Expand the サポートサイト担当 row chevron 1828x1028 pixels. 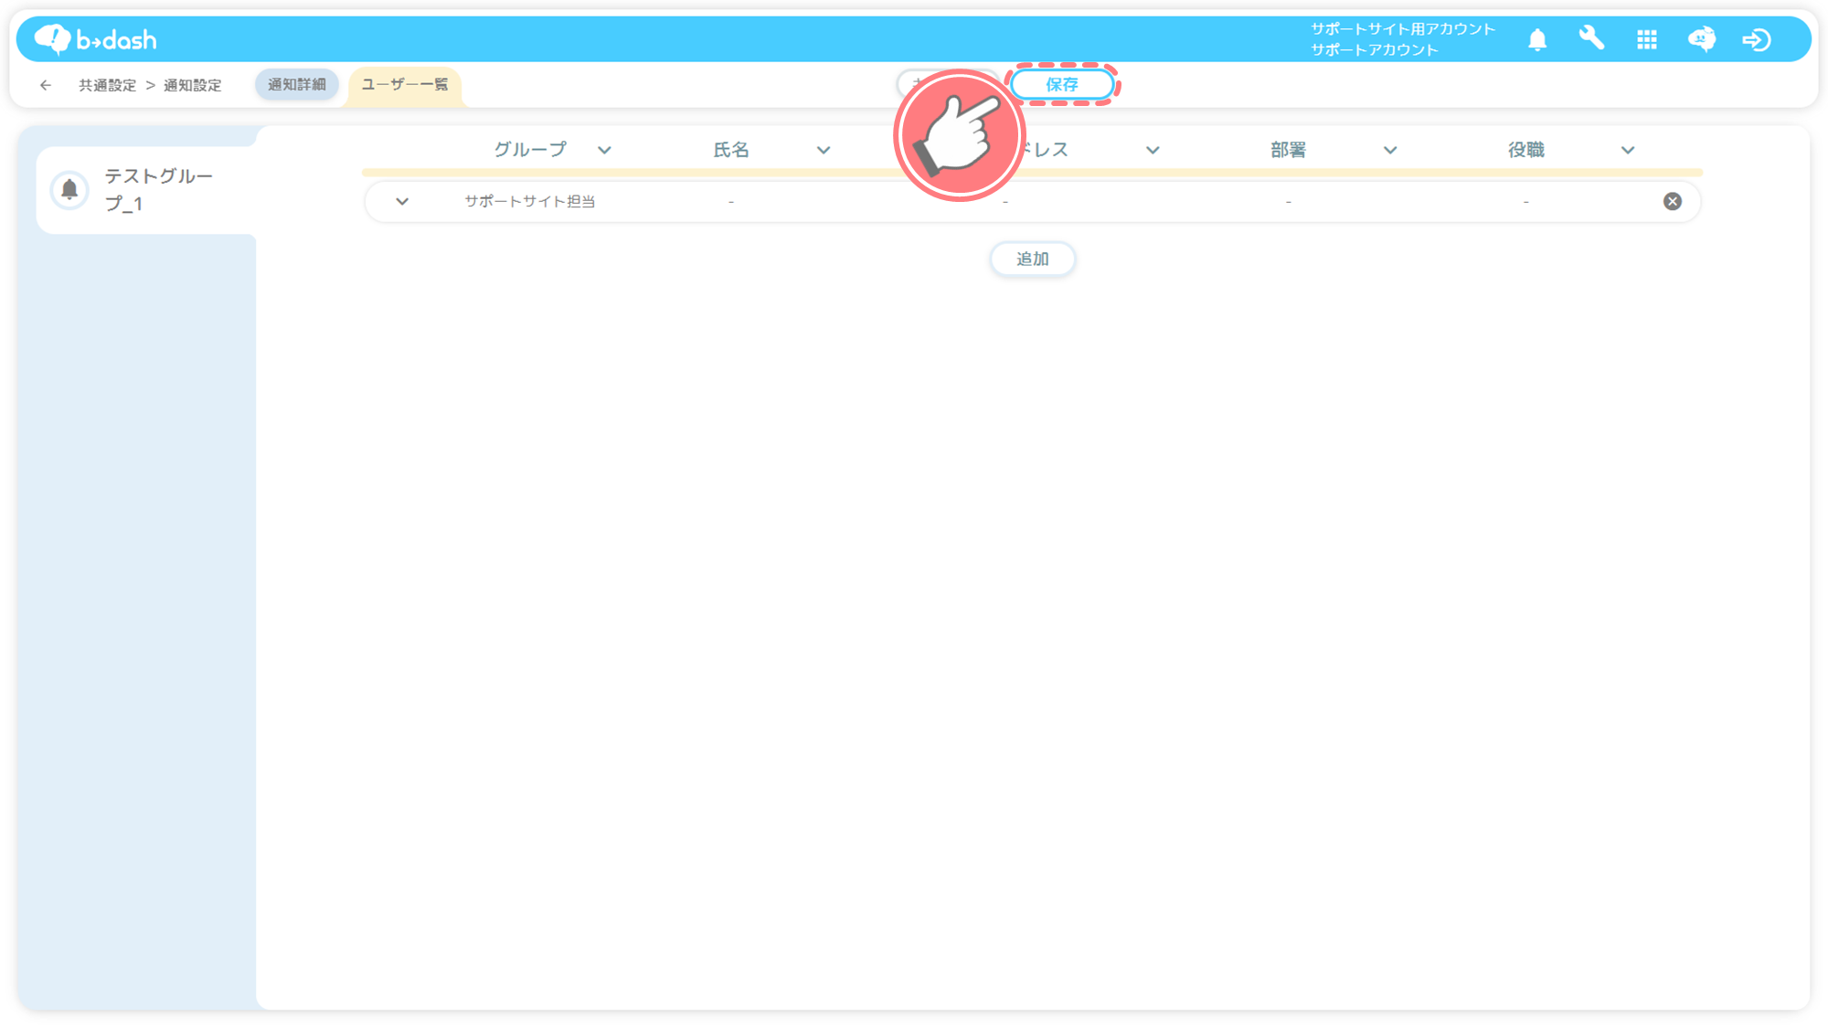point(402,201)
